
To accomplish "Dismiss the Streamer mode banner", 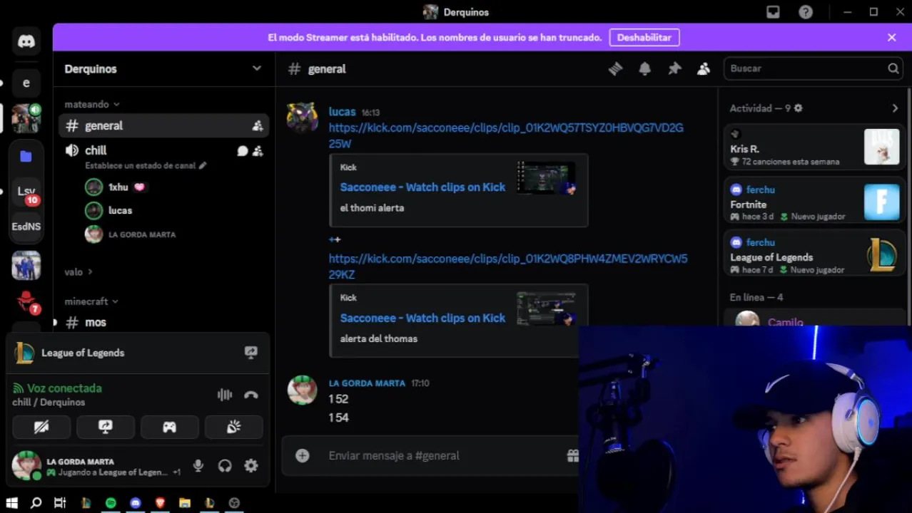I will click(891, 38).
